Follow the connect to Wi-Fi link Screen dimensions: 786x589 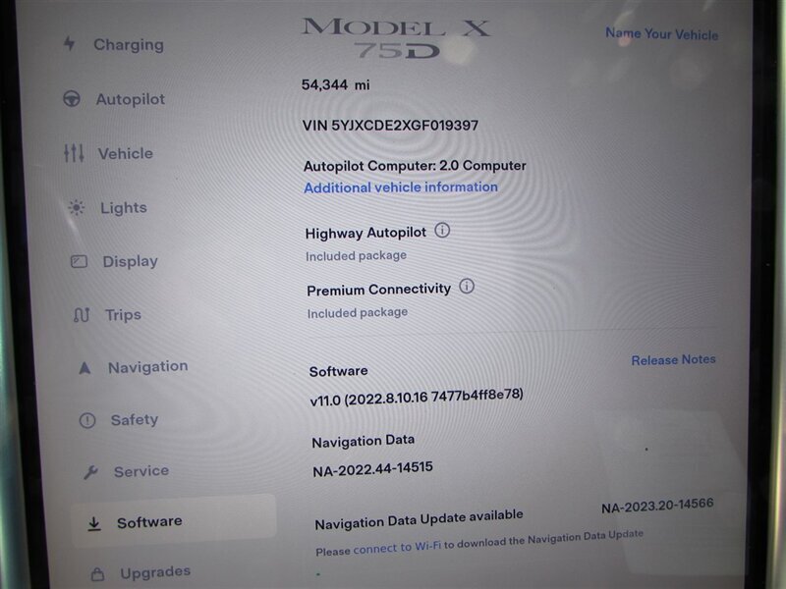397,548
